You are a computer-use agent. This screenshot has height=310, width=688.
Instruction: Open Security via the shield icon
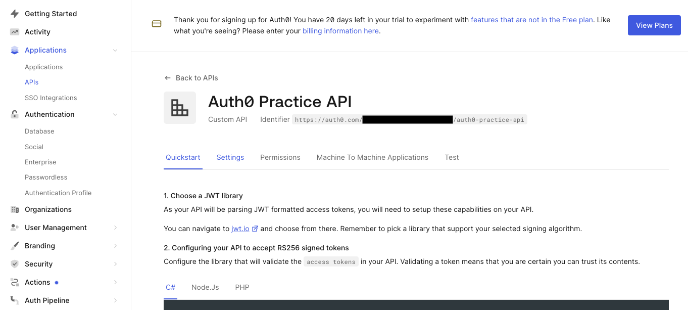(x=15, y=263)
